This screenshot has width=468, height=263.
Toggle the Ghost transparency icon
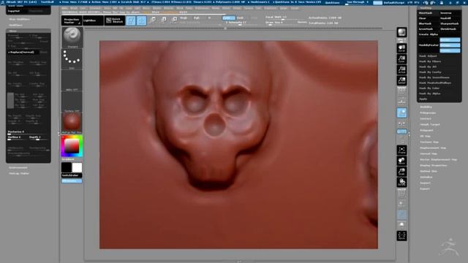click(x=401, y=215)
